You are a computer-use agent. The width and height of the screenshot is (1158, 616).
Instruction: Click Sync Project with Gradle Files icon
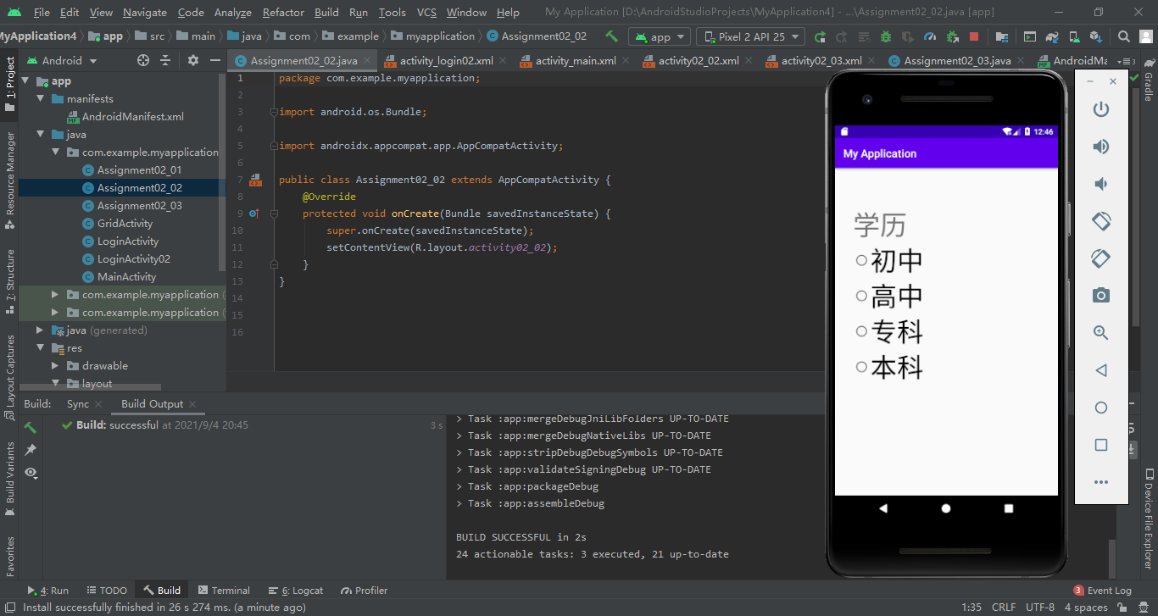coord(1051,36)
